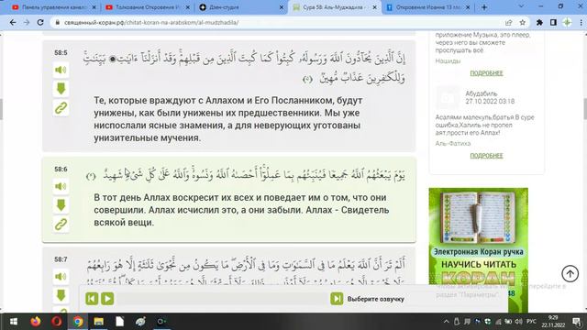Start playback in the audio player
The image size is (587, 330).
pyautogui.click(x=107, y=299)
